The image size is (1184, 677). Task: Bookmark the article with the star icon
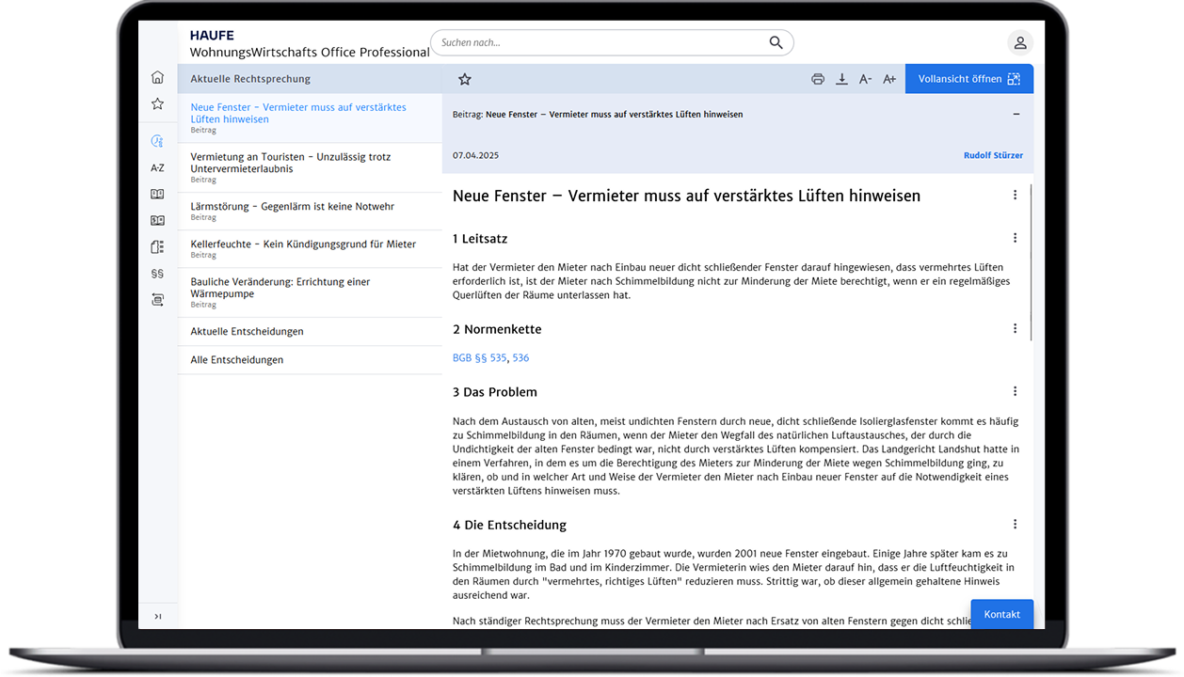(464, 79)
